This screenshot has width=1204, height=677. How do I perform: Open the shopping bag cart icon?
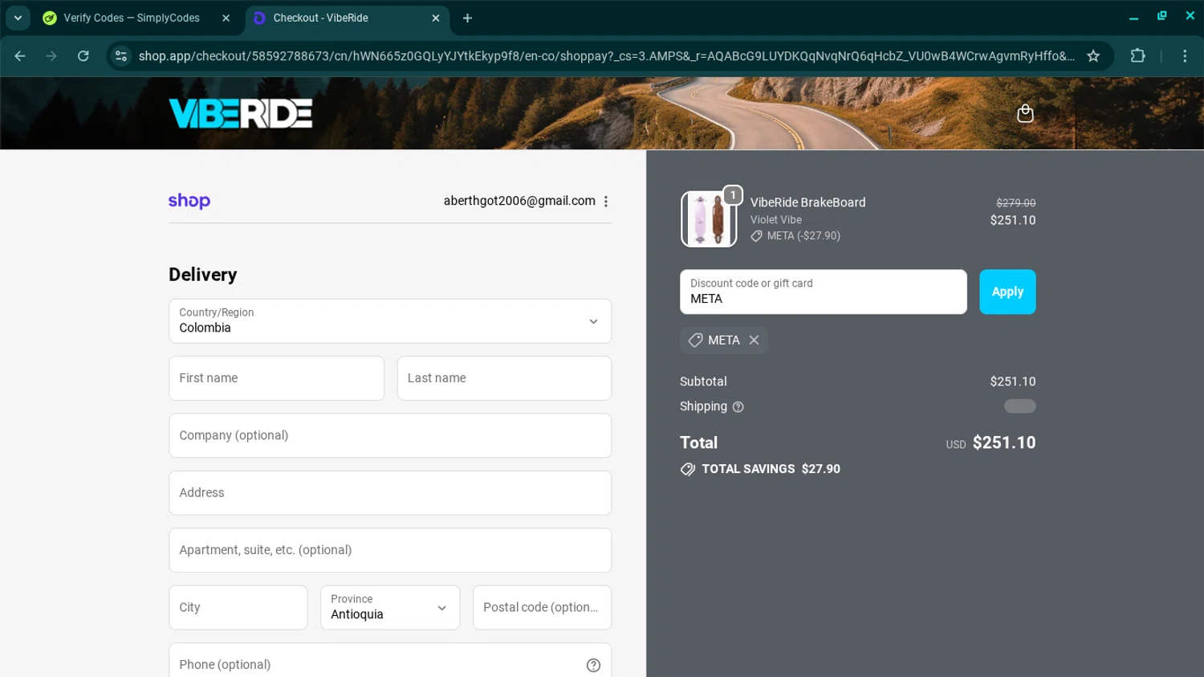(x=1025, y=113)
